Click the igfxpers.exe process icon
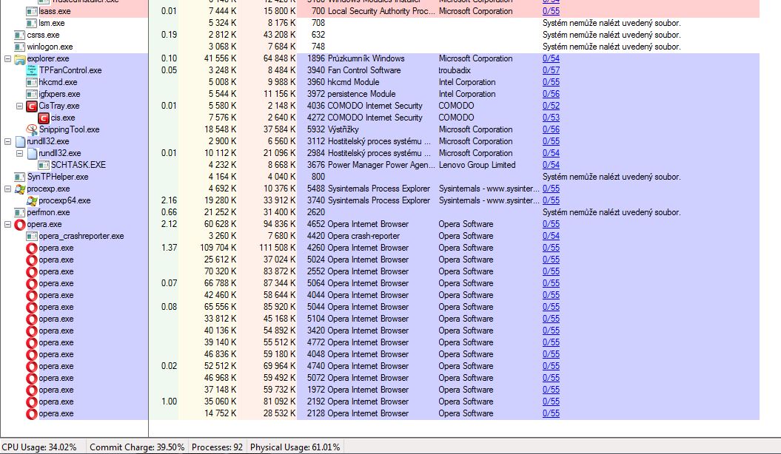Screen dimensions: 781x454 31,94
